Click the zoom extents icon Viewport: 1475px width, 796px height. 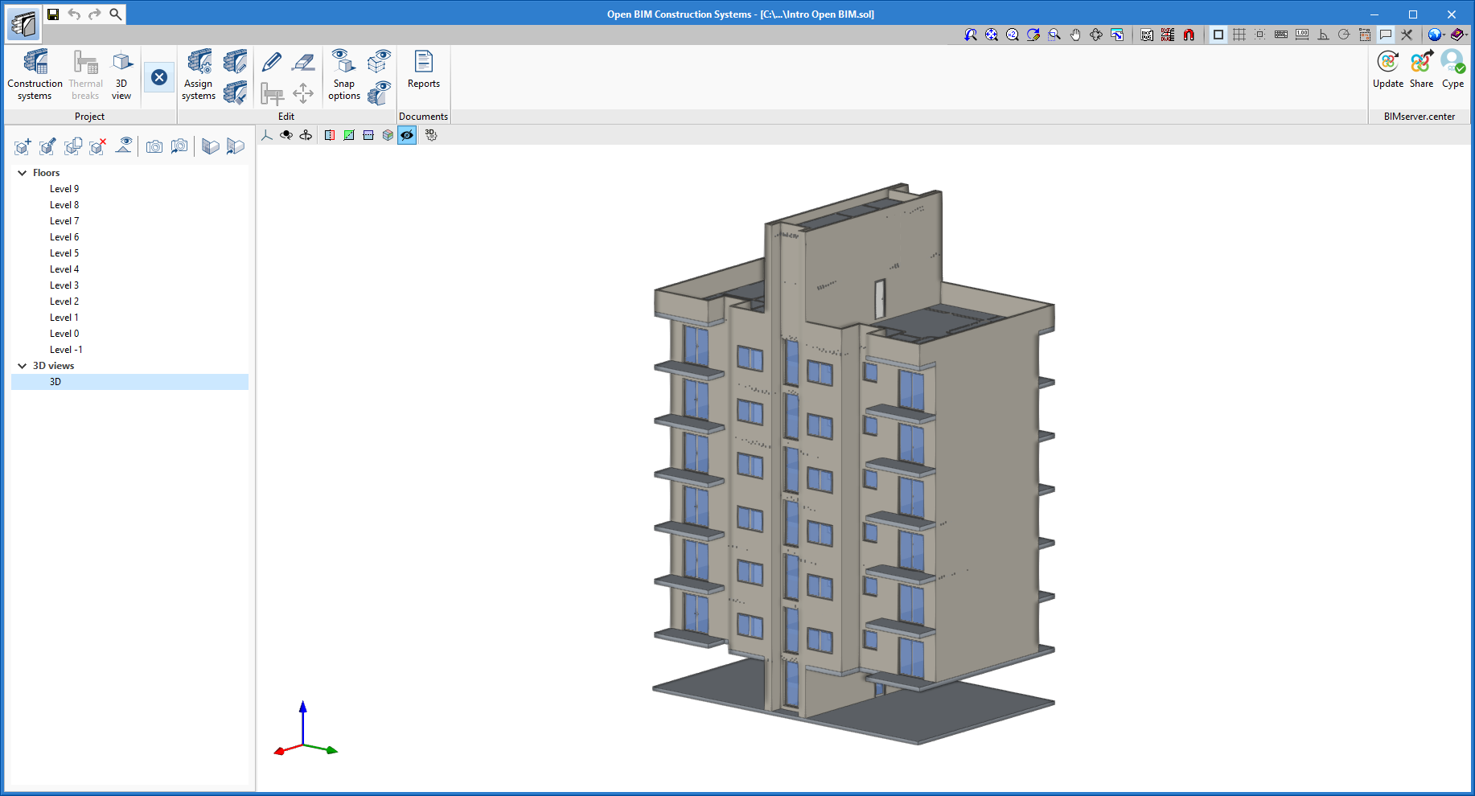[x=992, y=35]
